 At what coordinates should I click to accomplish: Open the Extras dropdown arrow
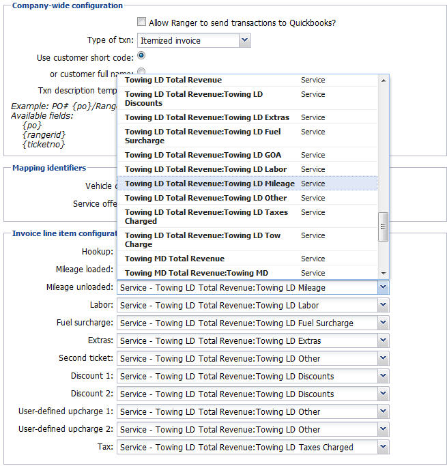384,341
